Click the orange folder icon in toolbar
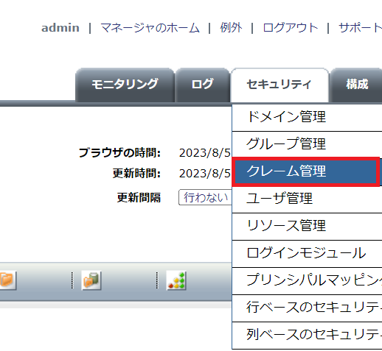The width and height of the screenshot is (382, 351). pyautogui.click(x=7, y=280)
